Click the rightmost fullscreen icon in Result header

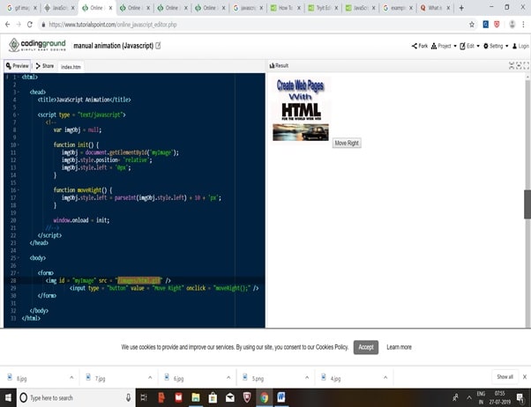point(526,66)
